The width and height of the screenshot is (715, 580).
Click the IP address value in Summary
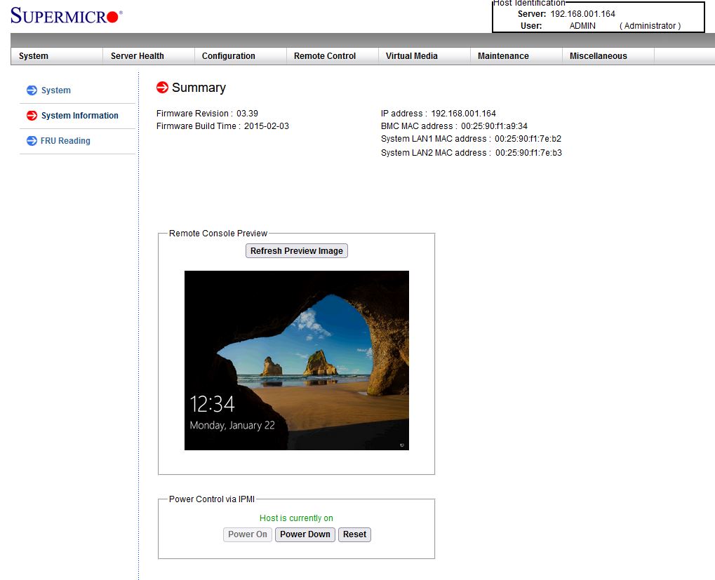[x=463, y=114]
